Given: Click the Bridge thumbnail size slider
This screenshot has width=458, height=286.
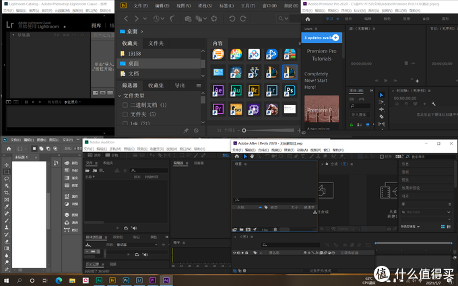Looking at the screenshot, I should click(269, 130).
